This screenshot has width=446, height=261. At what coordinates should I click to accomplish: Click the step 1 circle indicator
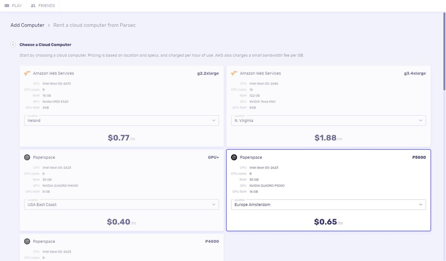tap(13, 45)
